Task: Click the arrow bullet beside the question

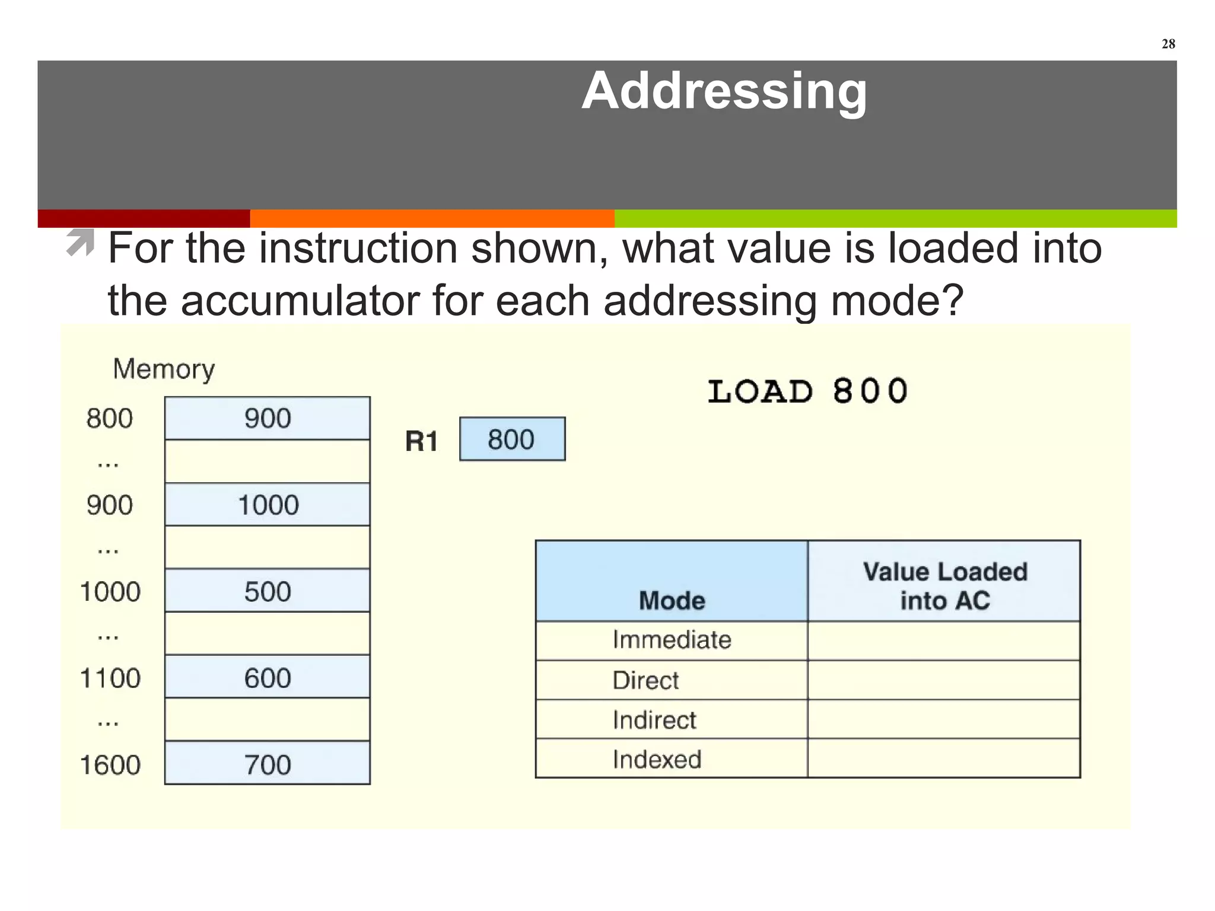Action: 80,243
